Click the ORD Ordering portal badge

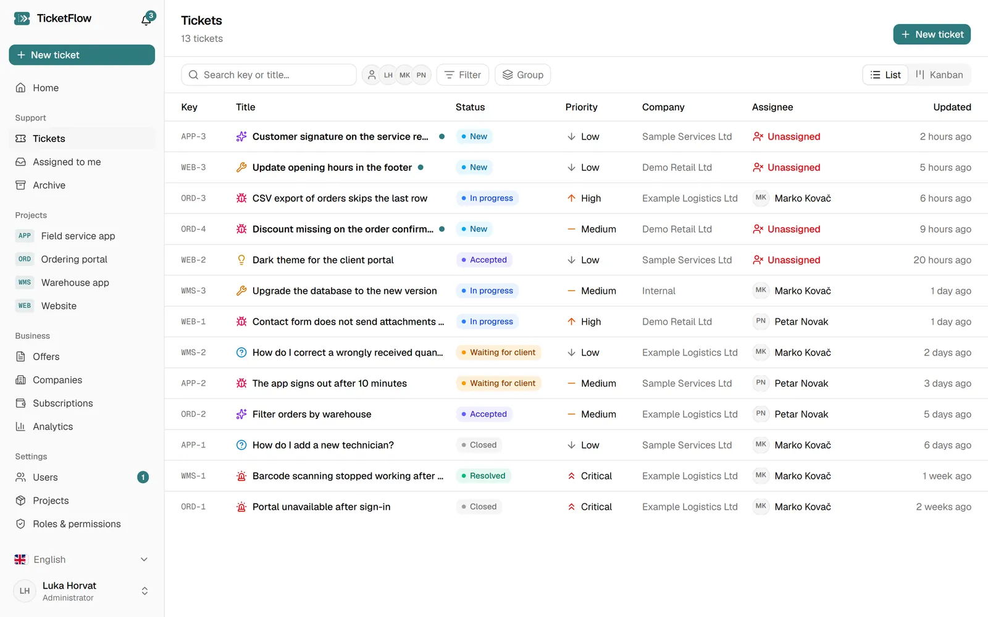pyautogui.click(x=25, y=259)
